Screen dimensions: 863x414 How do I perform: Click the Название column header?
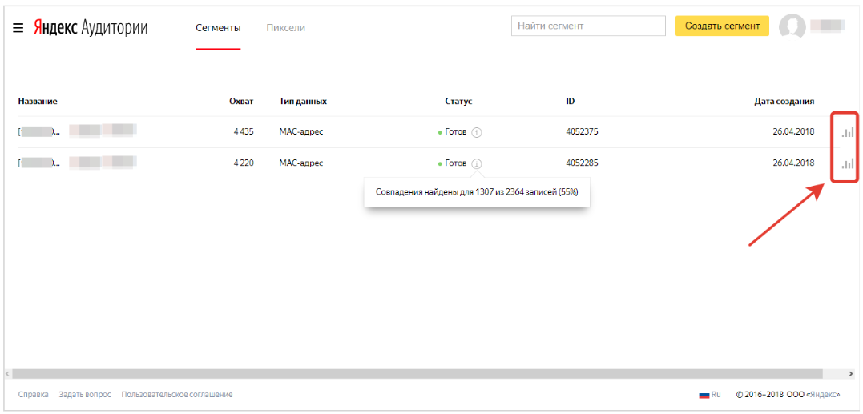(x=38, y=101)
